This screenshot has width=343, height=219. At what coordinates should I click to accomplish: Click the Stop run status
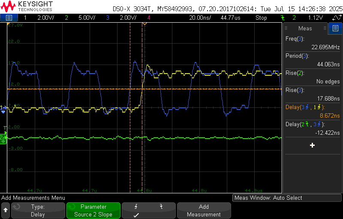(261, 18)
